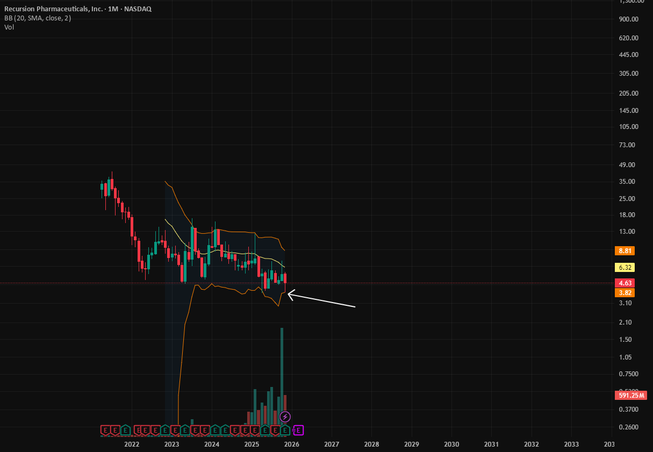Click the 8.81 upper band price label

[x=624, y=250]
